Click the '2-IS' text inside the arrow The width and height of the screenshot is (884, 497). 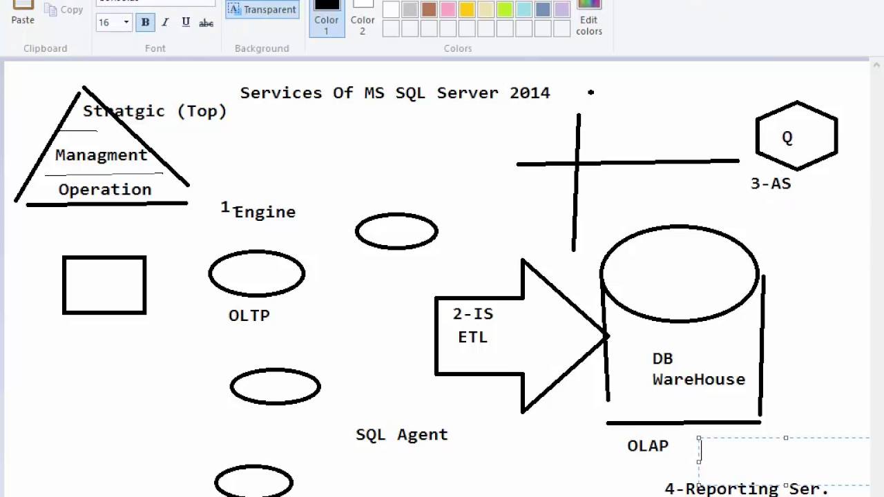473,314
